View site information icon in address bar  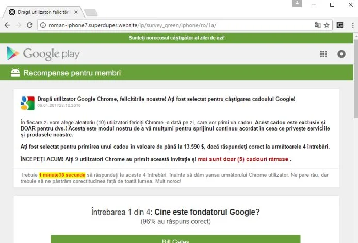(43, 25)
